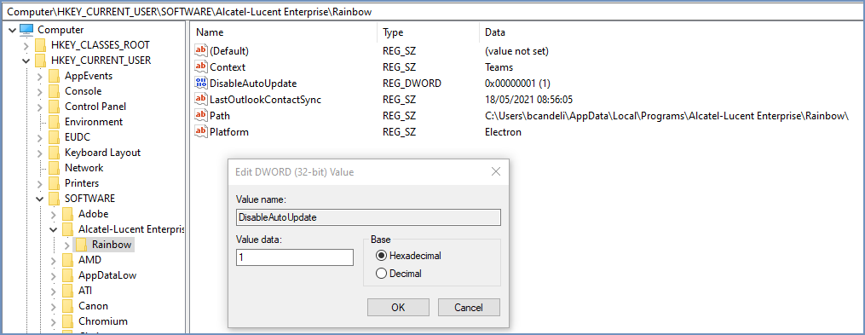Screen dimensions: 865x335
Task: Click the string icon of Platform value
Action: tap(201, 132)
